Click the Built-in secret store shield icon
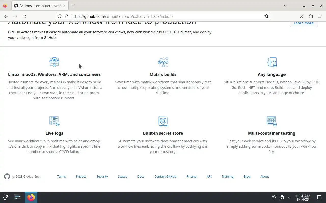The image size is (326, 203). coord(163,121)
